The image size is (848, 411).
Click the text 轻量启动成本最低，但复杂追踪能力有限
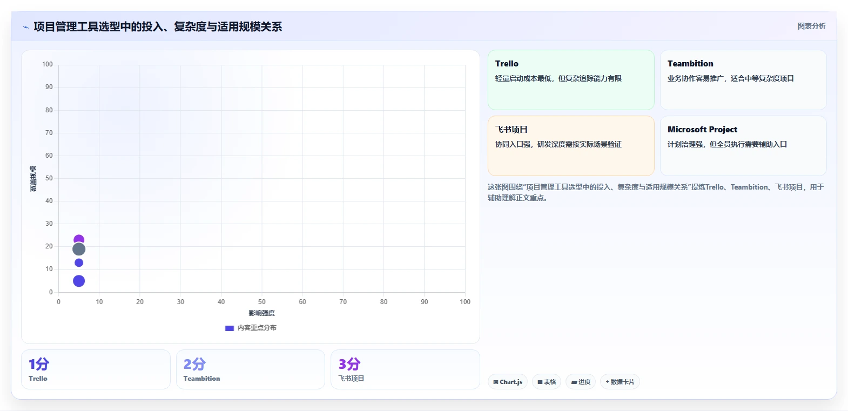(558, 78)
